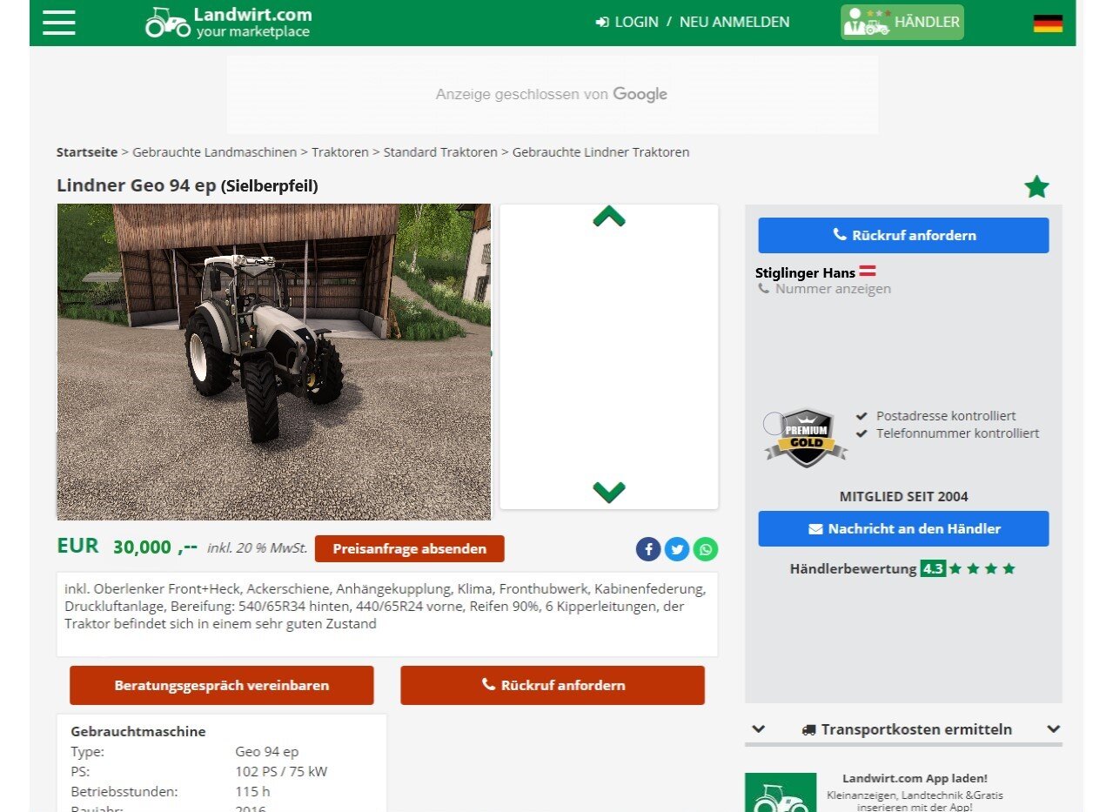Go to Gebrauchte Lindner Traktoren breadcrumb
Viewport: 1113px width, 812px height.
(x=600, y=152)
